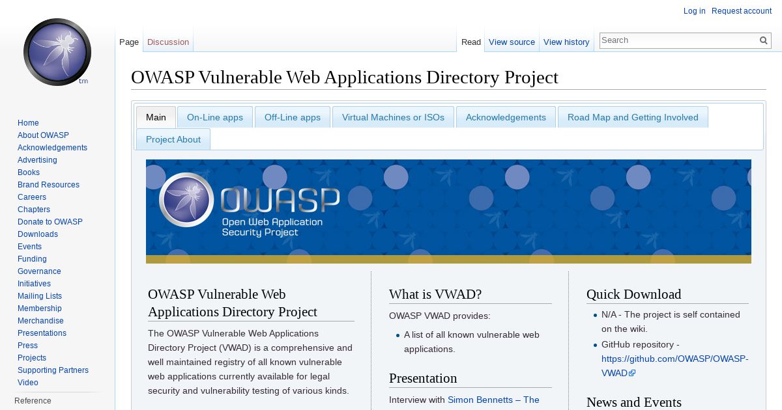Click the Page namespace tab
This screenshot has height=410, width=782.
(129, 42)
